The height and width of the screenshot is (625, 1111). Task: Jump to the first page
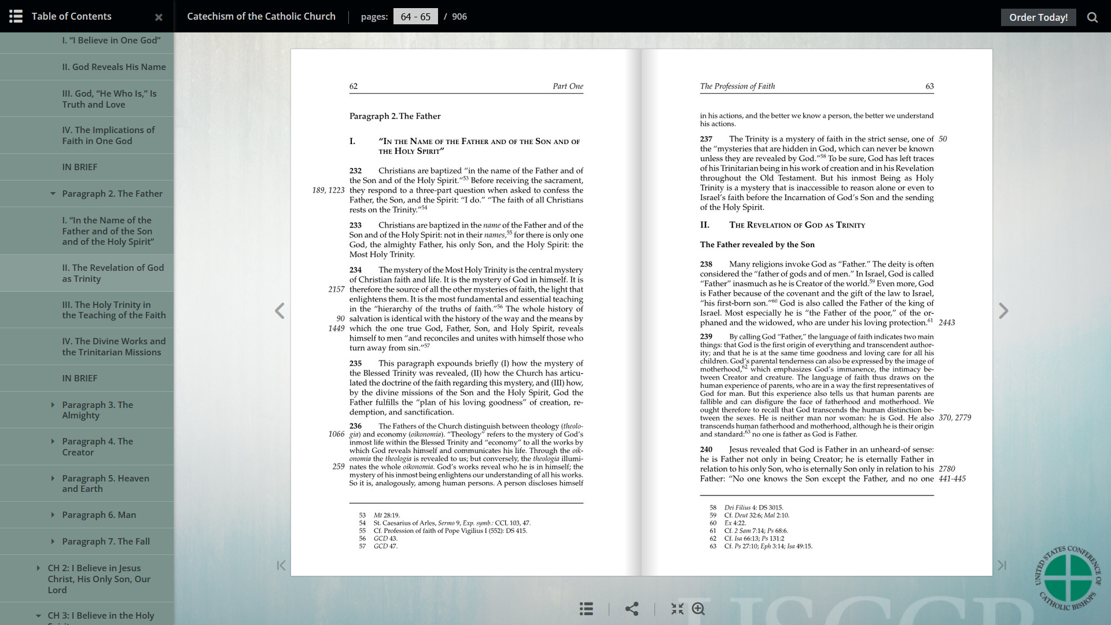[281, 565]
